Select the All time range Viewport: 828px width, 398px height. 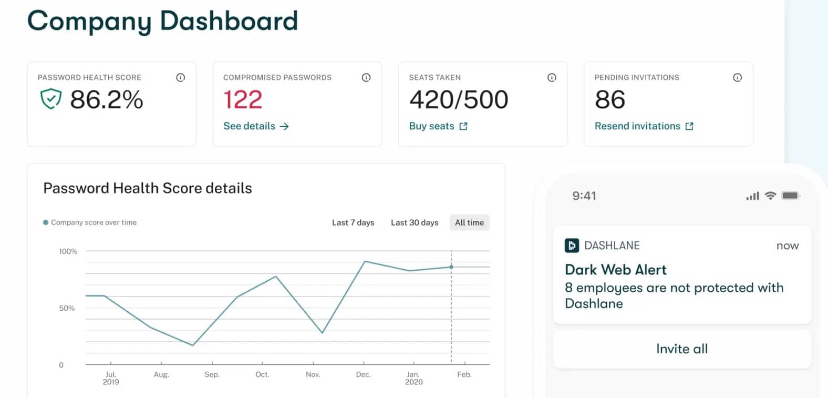point(469,222)
